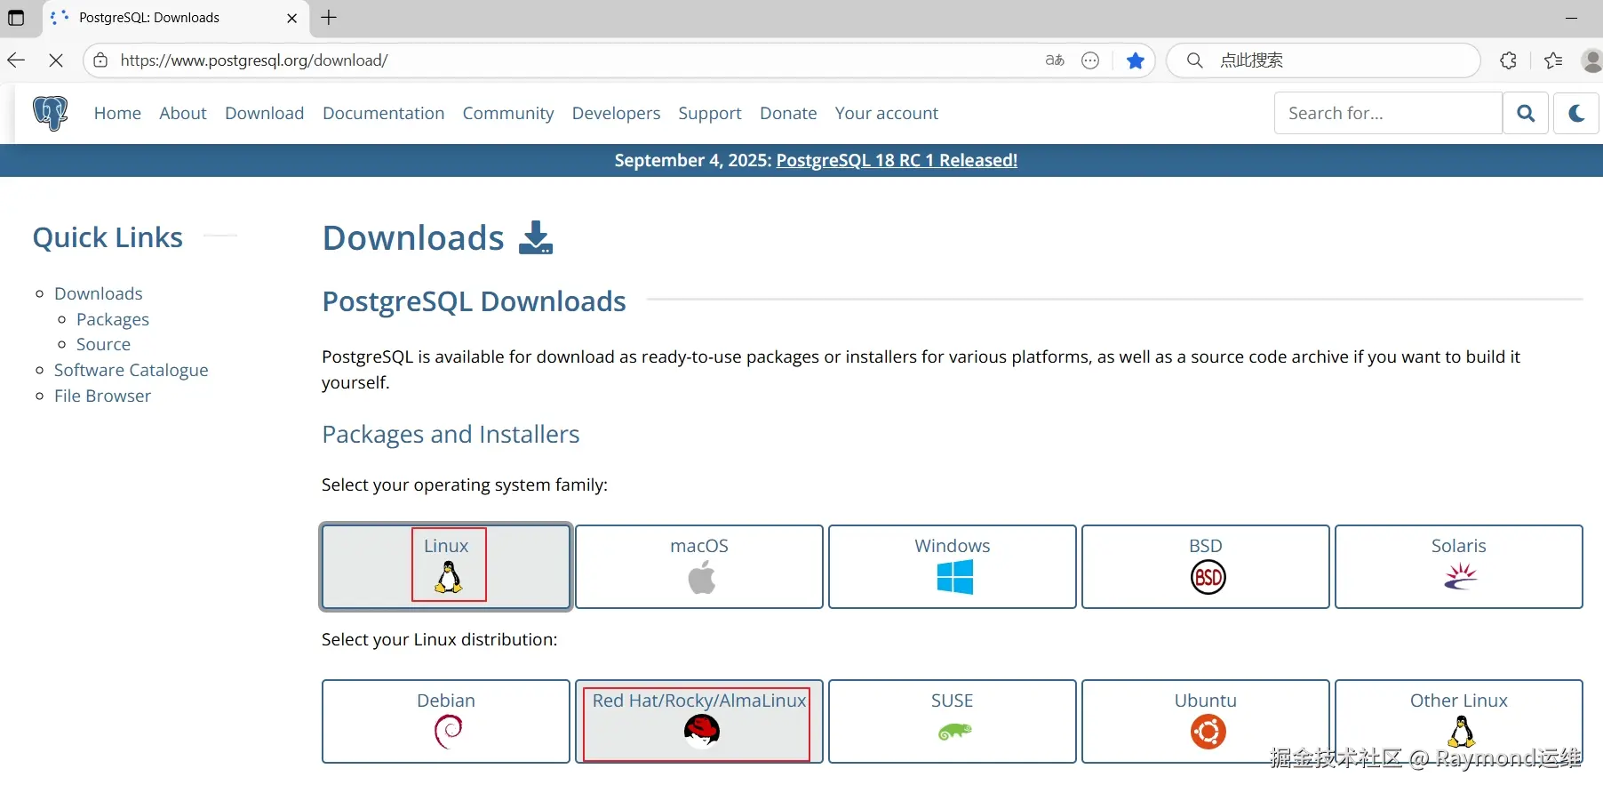1603x793 pixels.
Task: Click the blue favorite star icon
Action: 1135,60
